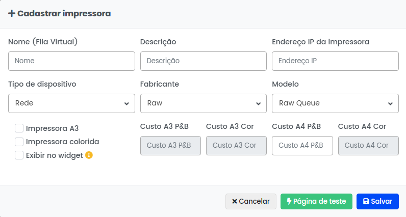Click the plus icon beside Cadastrar impressora
Screen dimensions: 406x217
pyautogui.click(x=12, y=14)
